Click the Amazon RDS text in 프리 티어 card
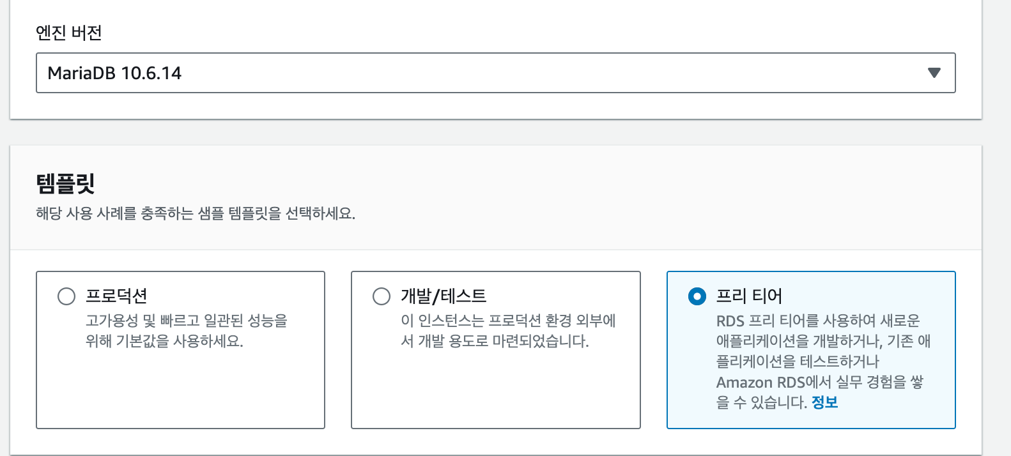This screenshot has width=1011, height=456. 760,383
